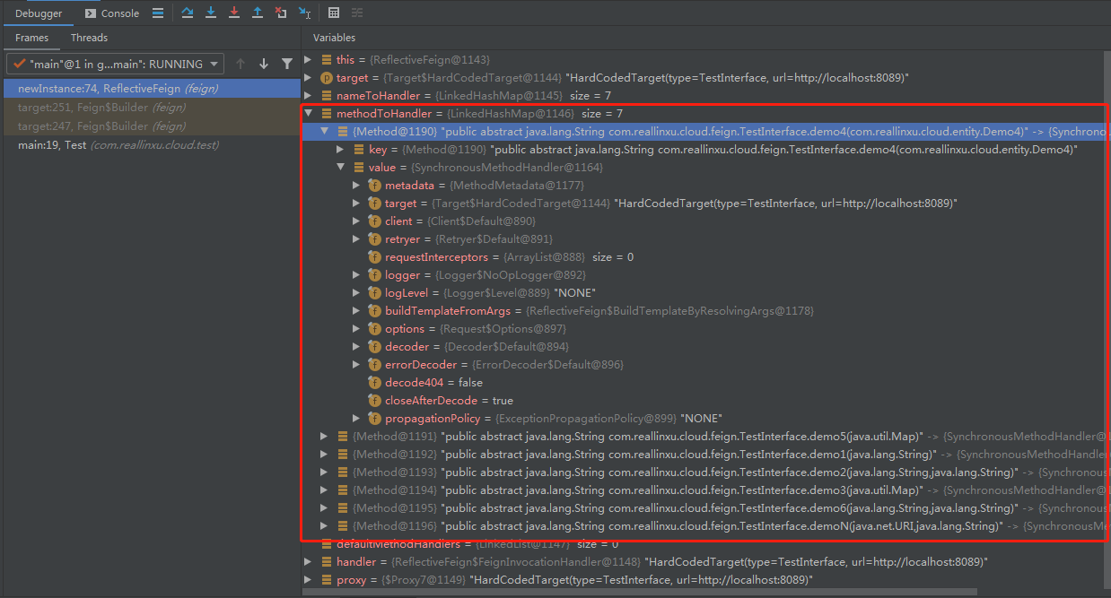Click field icon beside options
This screenshot has width=1111, height=598.
pyautogui.click(x=375, y=329)
